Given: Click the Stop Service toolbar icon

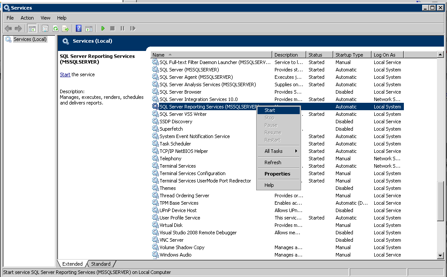Looking at the screenshot, I should click(112, 28).
